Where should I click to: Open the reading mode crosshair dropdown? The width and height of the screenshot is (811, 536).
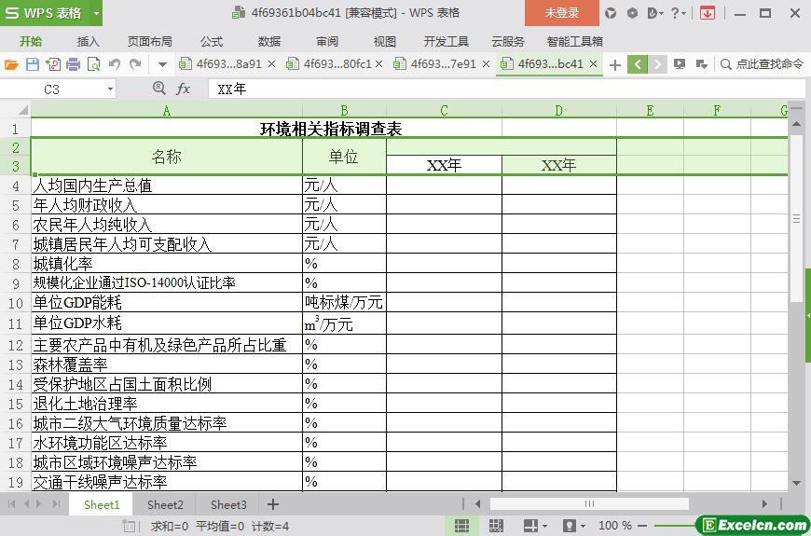pos(535,526)
